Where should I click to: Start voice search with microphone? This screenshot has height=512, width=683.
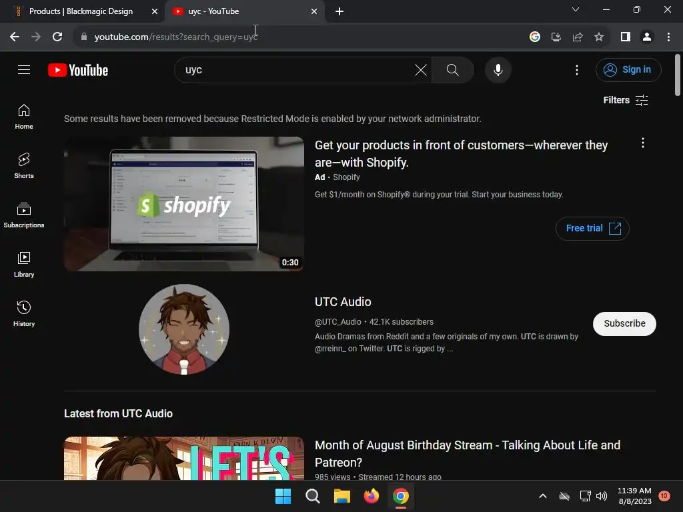[498, 69]
